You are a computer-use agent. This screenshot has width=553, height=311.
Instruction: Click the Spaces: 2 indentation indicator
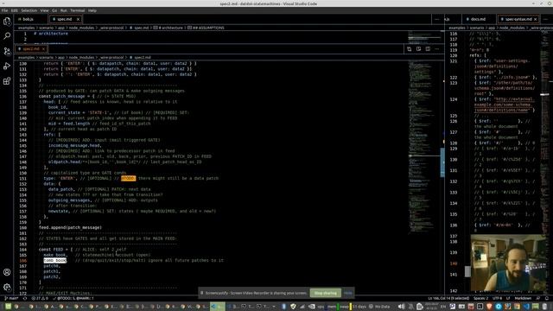[x=480, y=298]
